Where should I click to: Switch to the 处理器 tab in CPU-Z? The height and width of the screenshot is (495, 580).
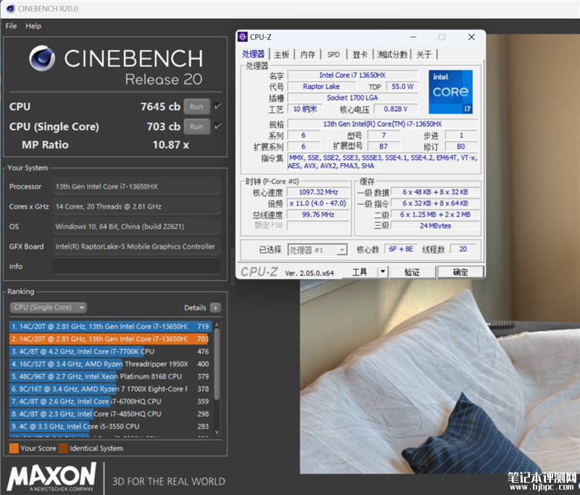click(x=253, y=54)
